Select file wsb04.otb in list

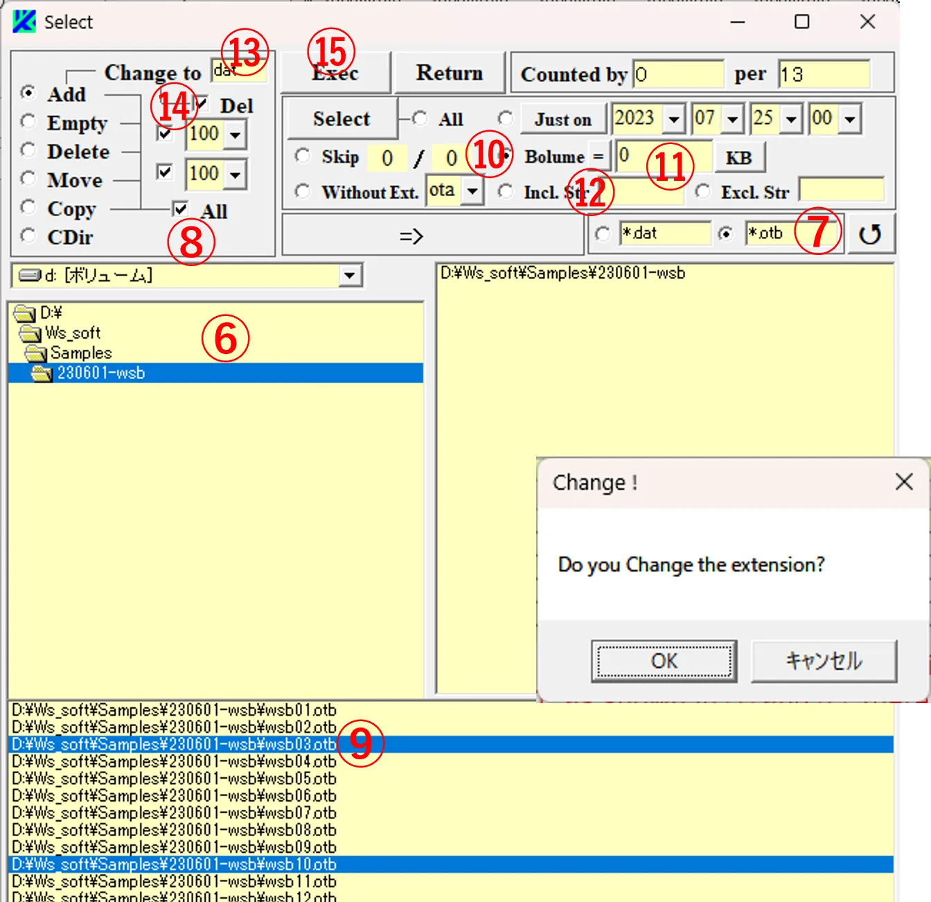[x=451, y=762]
